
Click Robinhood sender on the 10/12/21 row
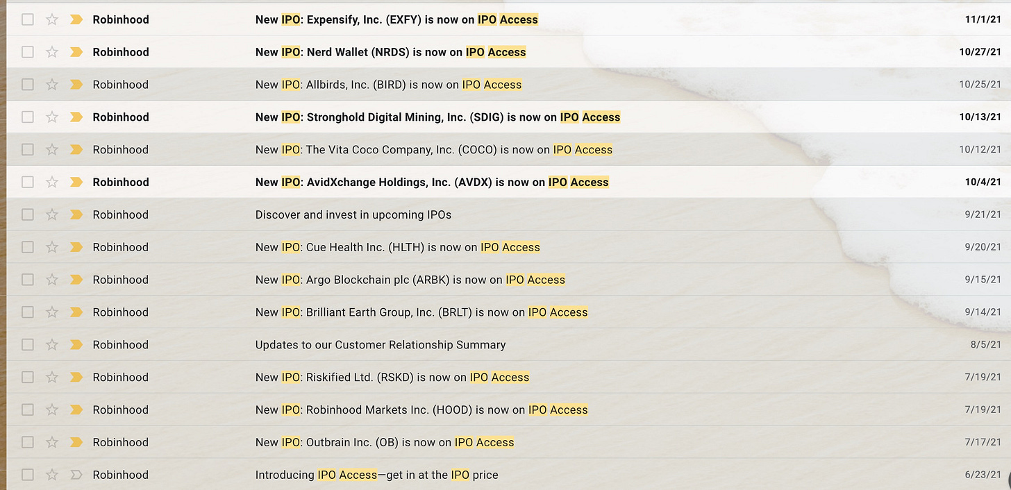pyautogui.click(x=121, y=149)
